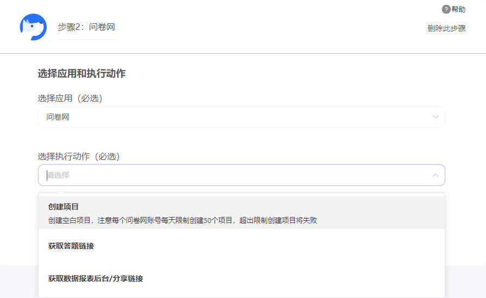486x298 pixels.
Task: Click the 选择执行动作（必选） label
Action: pos(79,157)
